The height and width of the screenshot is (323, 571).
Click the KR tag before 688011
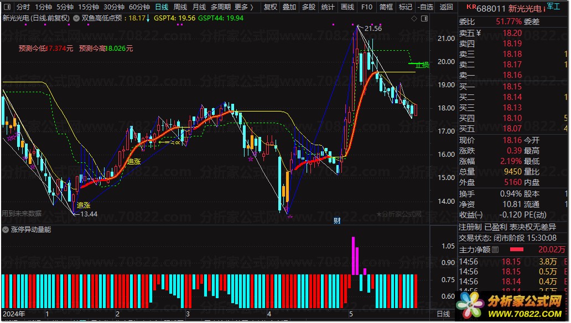point(471,7)
